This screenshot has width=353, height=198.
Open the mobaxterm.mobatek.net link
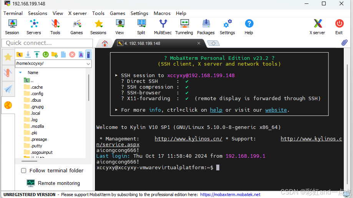230,195
